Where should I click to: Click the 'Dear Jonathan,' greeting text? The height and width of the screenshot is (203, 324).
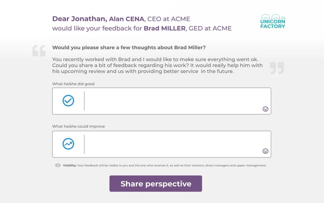(79, 19)
